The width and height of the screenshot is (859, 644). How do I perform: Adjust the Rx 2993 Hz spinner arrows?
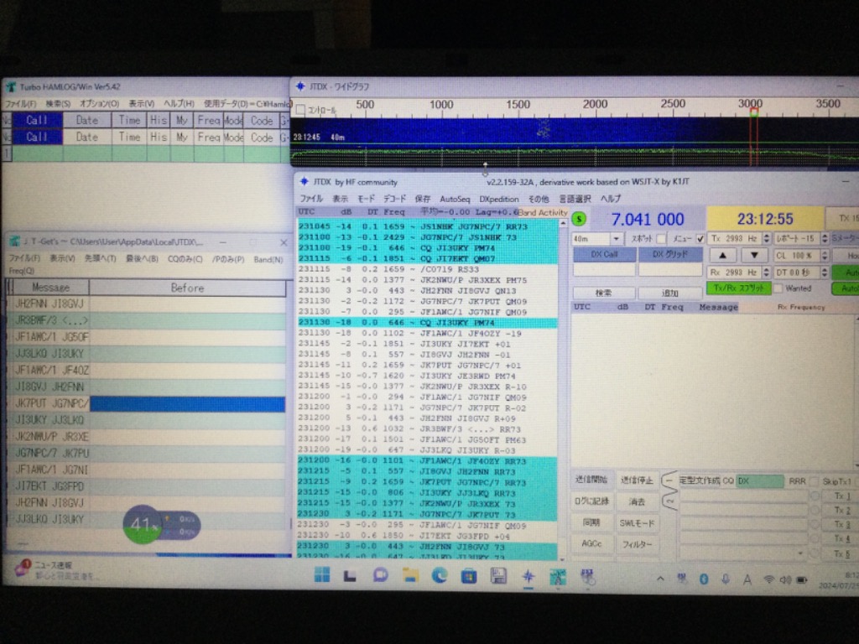(767, 273)
